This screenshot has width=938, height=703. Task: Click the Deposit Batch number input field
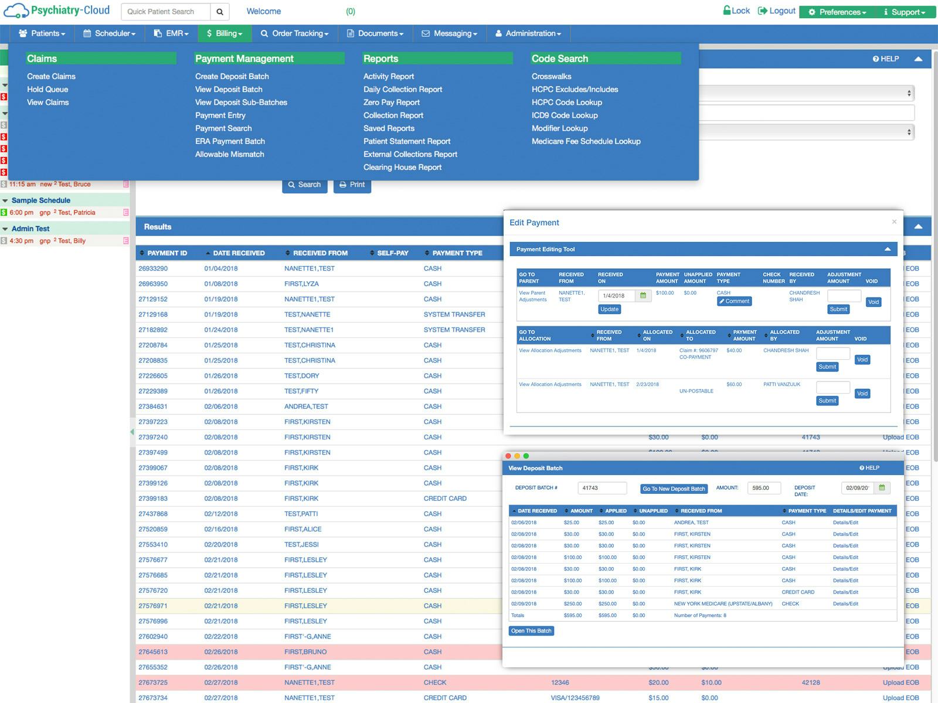[603, 488]
